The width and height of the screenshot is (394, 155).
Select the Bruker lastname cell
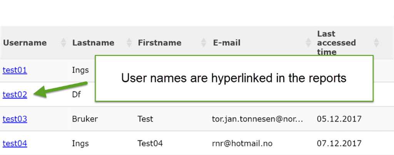pyautogui.click(x=85, y=119)
